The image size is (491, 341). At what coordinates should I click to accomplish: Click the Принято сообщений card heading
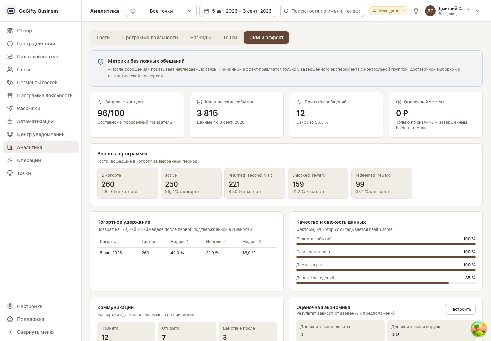point(325,102)
